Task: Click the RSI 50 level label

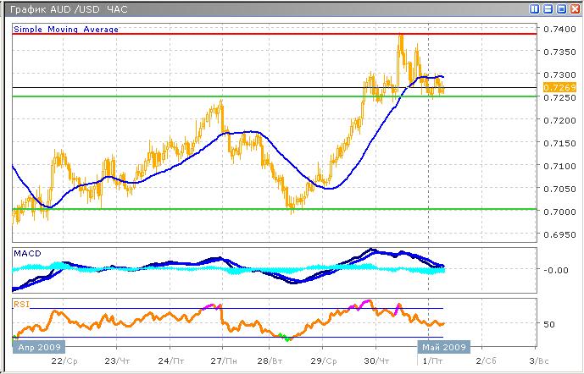Action: [548, 324]
